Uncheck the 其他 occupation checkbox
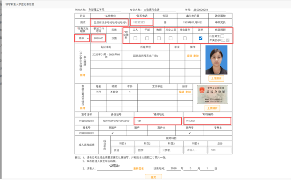The width and height of the screenshot is (291, 180). (200, 38)
